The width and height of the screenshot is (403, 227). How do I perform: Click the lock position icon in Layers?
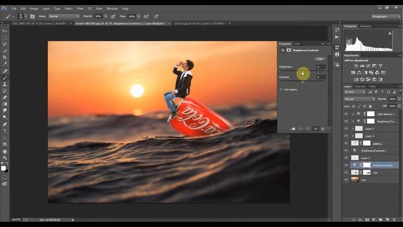(365, 107)
